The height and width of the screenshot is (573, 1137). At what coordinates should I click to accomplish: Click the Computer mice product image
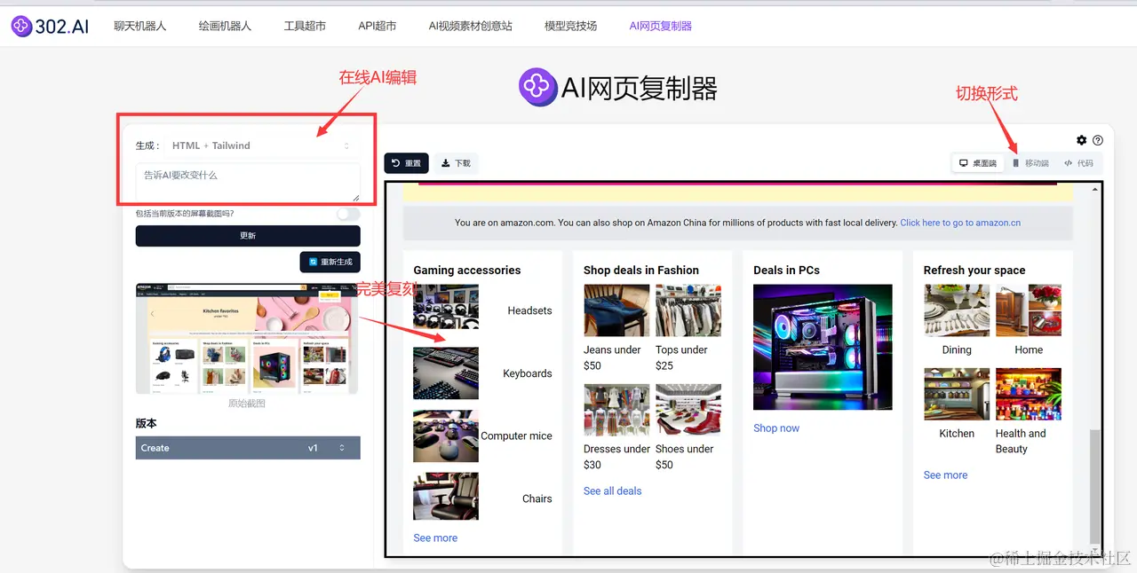[446, 436]
